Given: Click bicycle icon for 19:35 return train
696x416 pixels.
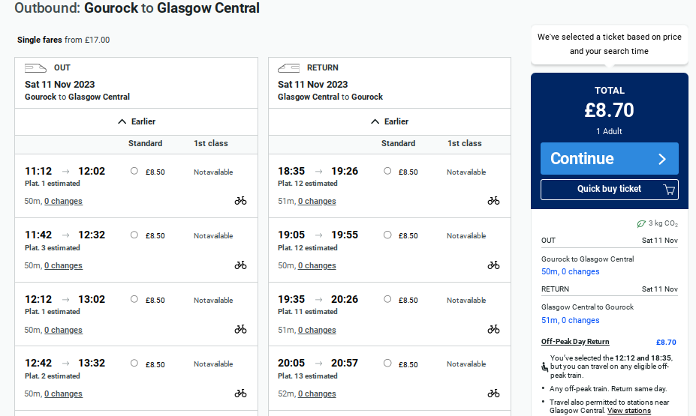Looking at the screenshot, I should click(x=493, y=329).
